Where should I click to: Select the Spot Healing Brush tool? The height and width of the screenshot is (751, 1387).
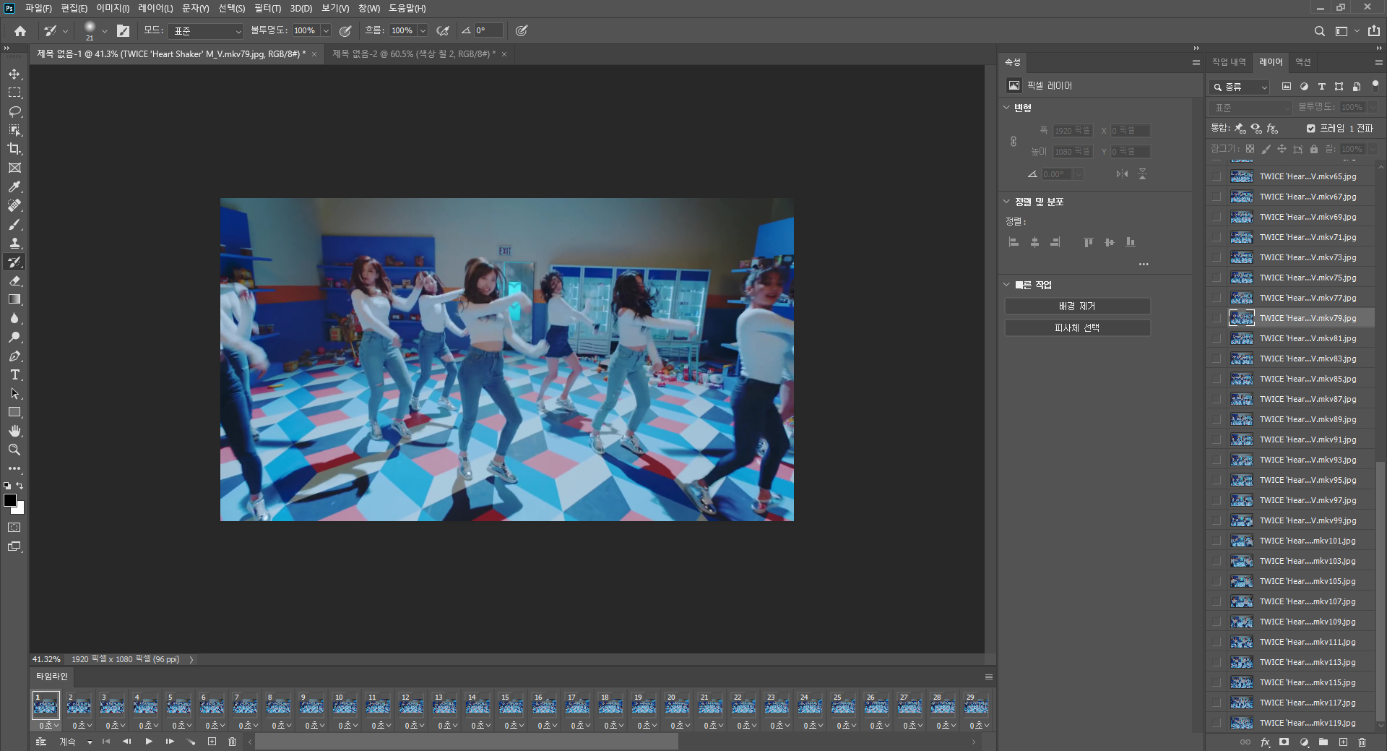(14, 205)
